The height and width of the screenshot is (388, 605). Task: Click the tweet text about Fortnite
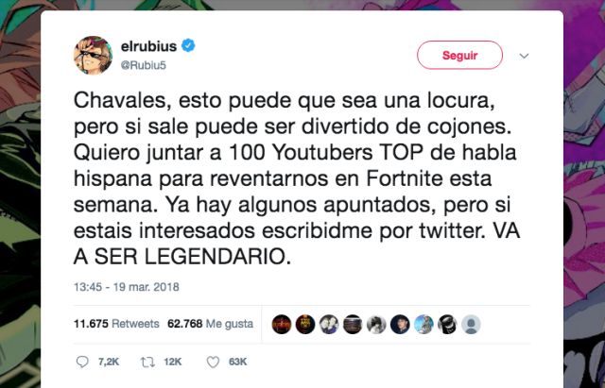[x=296, y=178]
